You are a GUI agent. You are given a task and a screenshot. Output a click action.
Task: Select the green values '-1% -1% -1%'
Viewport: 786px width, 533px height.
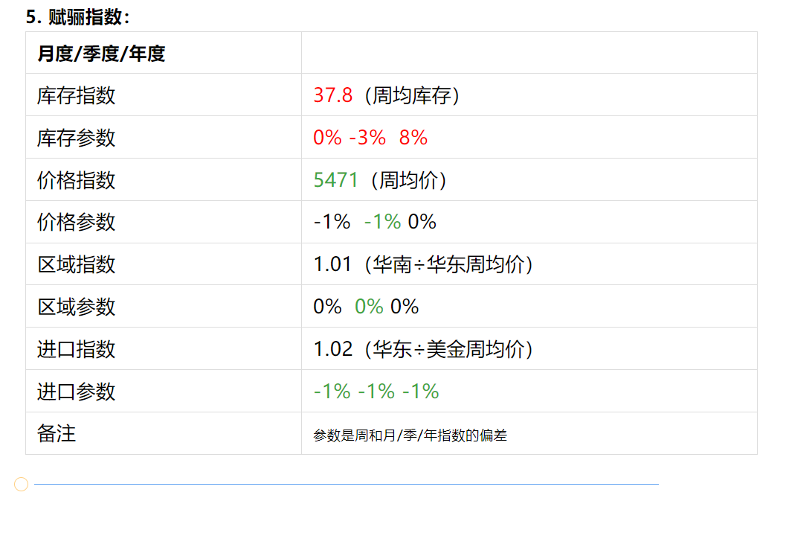[x=376, y=392]
